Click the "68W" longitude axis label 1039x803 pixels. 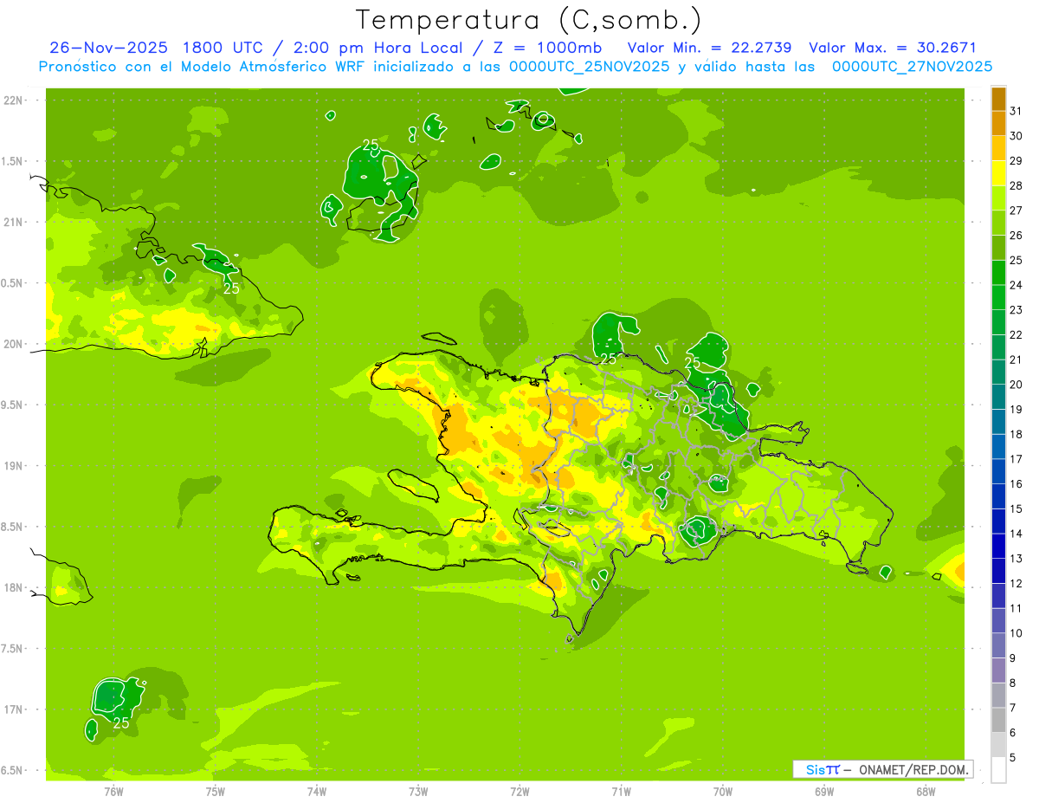point(926,792)
